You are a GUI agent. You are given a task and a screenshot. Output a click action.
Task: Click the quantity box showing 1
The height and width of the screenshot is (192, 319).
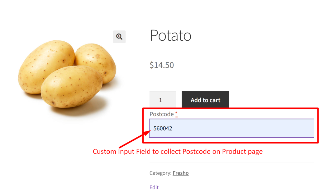tap(163, 100)
